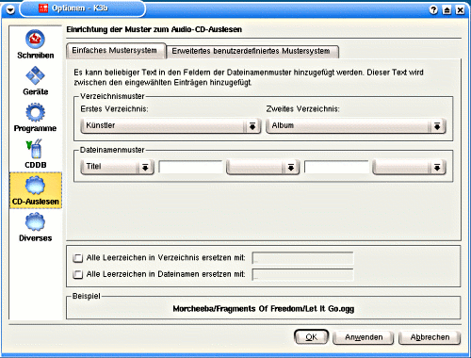Open the last empty filename pattern dropdown
Screen dimensions: 471x358
[x=409, y=167]
